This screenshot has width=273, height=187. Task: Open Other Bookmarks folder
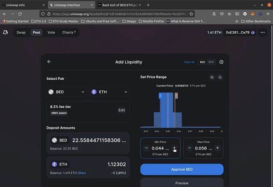click(256, 21)
